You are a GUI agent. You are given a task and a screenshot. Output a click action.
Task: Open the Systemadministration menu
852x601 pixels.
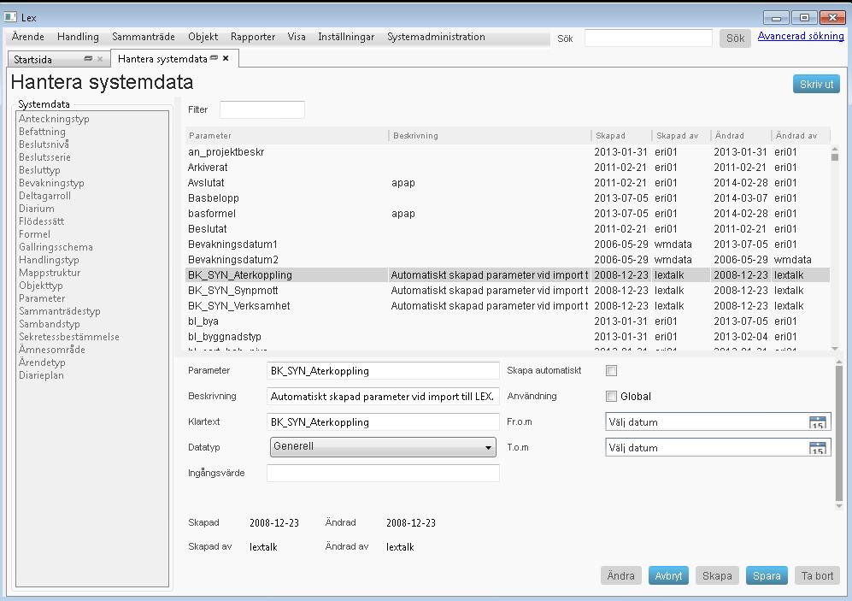pyautogui.click(x=437, y=37)
